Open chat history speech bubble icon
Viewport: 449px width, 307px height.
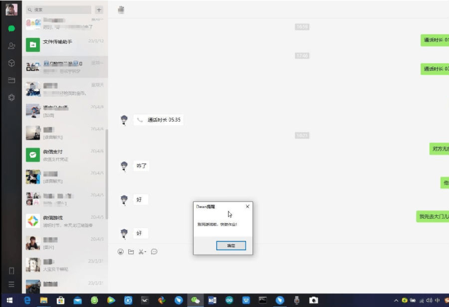pos(154,252)
